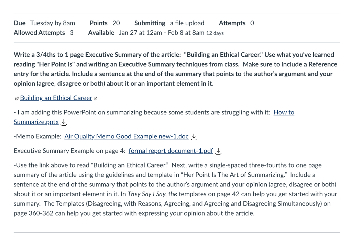Click download icon beside Air Quality Memo doc
Screen dimensions: 352x233
(x=194, y=137)
